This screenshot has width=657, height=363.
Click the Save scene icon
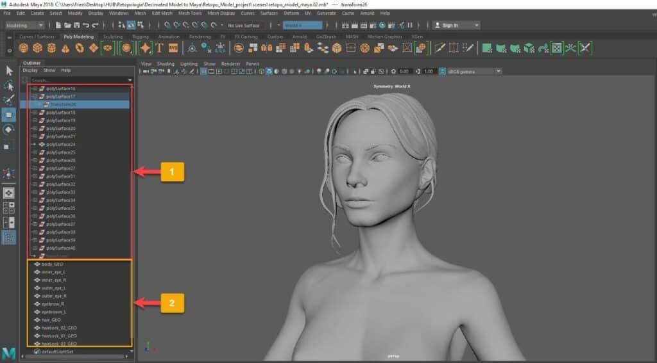click(76, 25)
